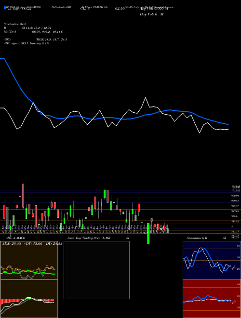
Task: Click the empty Intra Day Trading Price panel
Action: (96, 270)
